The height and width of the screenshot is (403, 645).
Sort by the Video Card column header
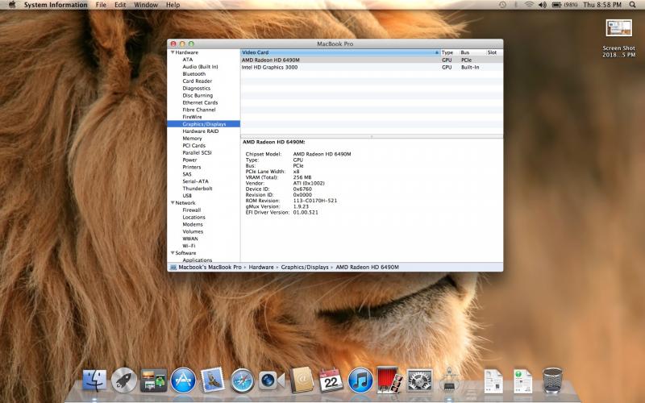coord(340,52)
